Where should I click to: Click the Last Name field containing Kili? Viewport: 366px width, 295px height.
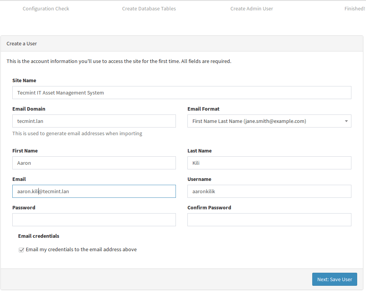pyautogui.click(x=269, y=163)
